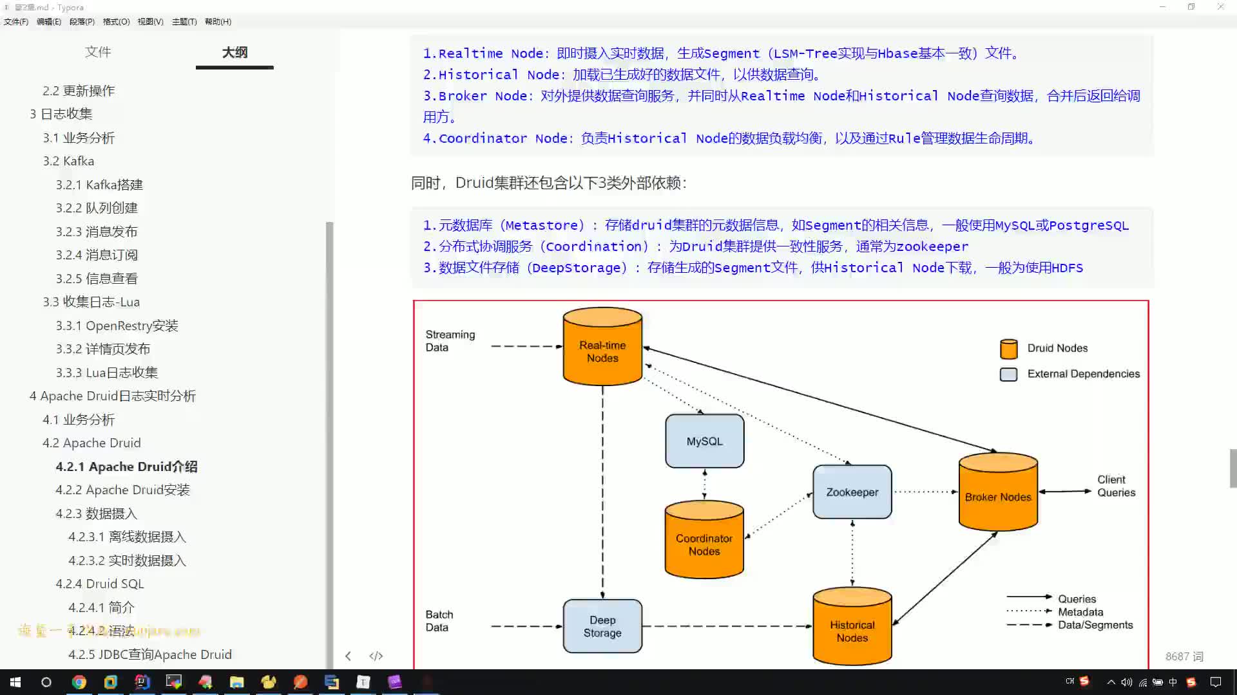Open the purple app icon on taskbar
This screenshot has width=1237, height=695.
tap(395, 682)
